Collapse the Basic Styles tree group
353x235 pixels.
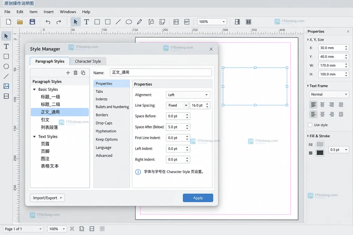click(34, 89)
